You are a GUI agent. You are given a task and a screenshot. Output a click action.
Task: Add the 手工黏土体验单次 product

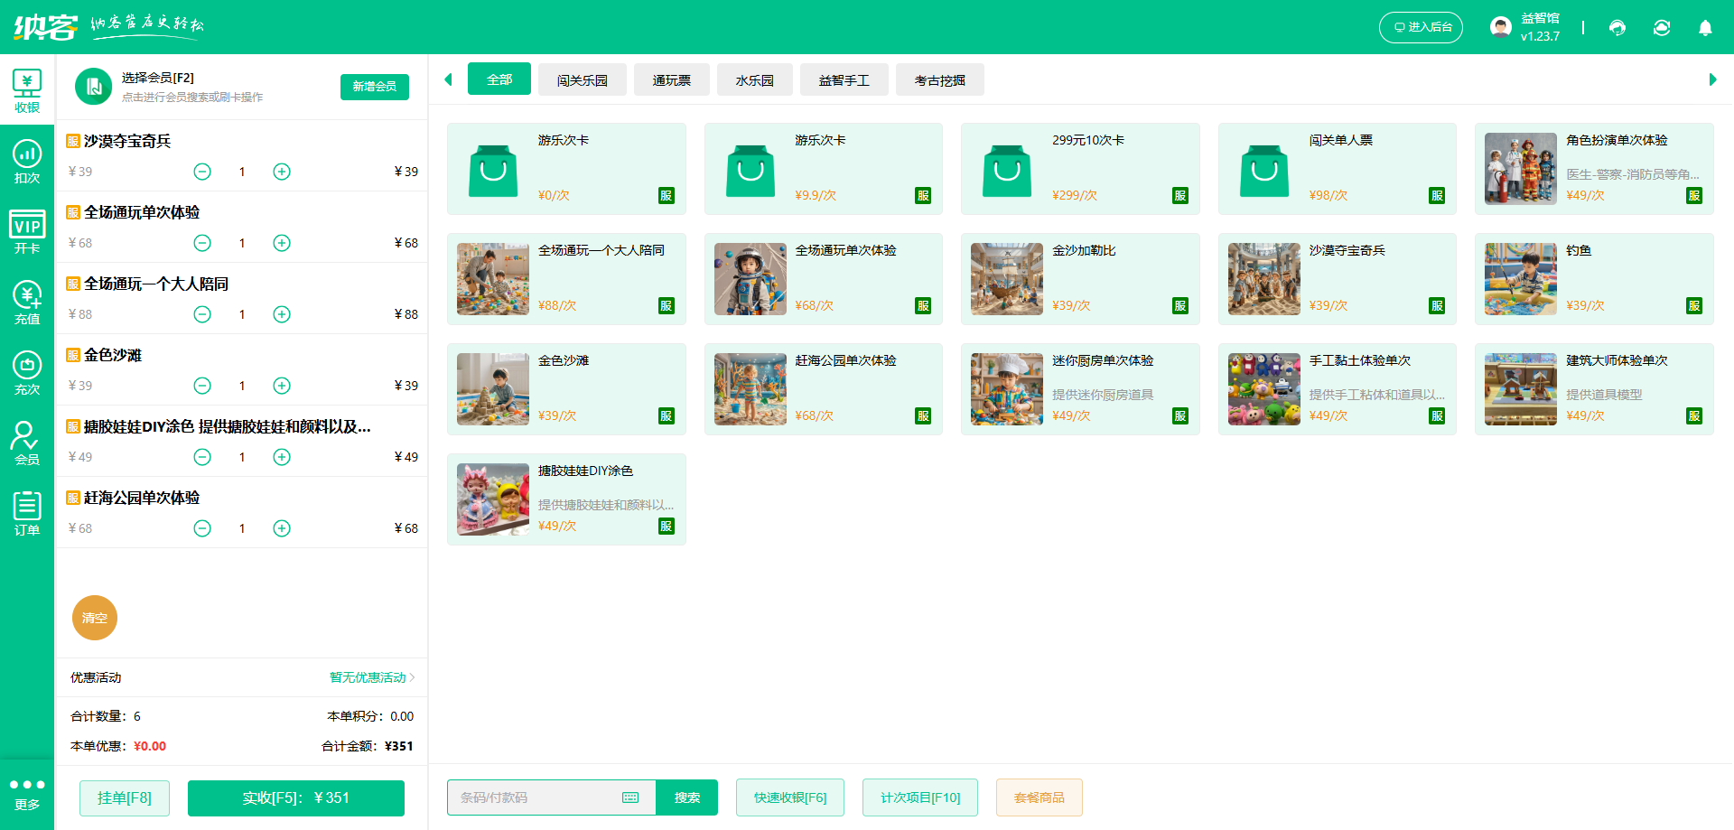[x=1338, y=389]
